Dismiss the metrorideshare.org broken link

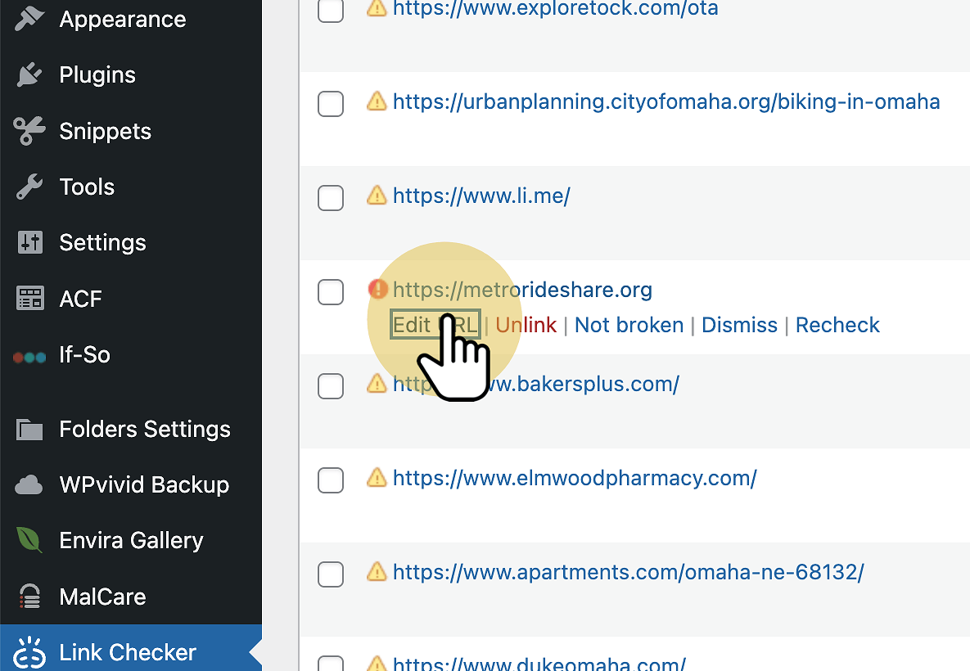pyautogui.click(x=739, y=325)
